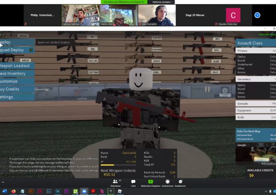
Task: Click Ammo under Secondary weapon
Action: (256, 97)
